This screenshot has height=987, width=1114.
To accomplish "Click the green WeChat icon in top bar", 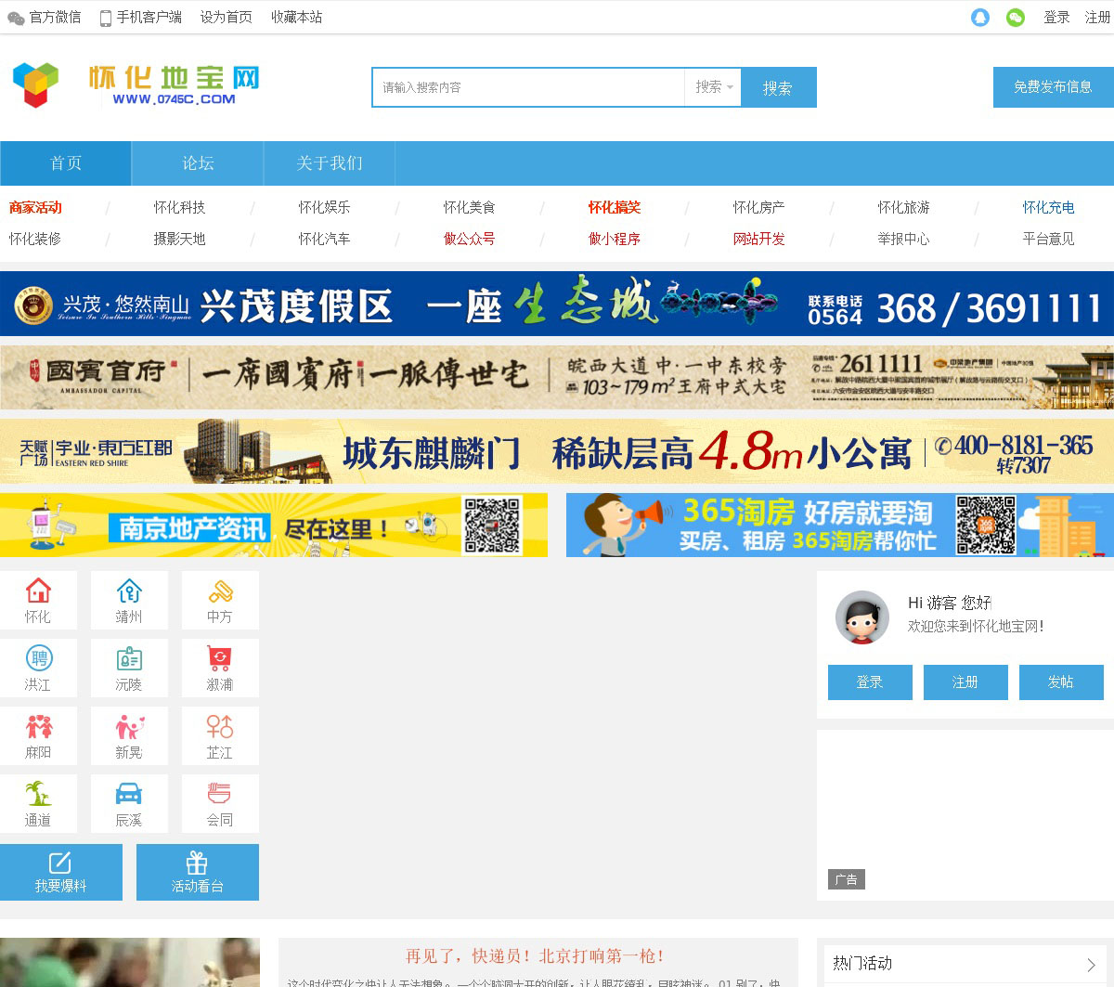I will coord(1016,18).
